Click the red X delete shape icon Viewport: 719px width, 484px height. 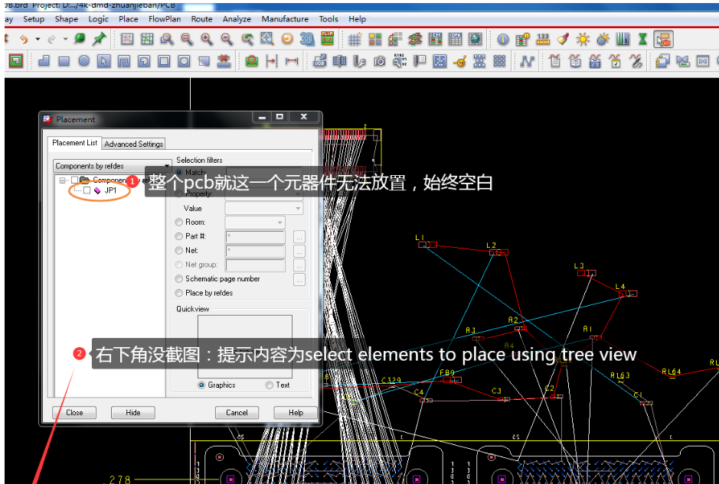click(x=224, y=61)
